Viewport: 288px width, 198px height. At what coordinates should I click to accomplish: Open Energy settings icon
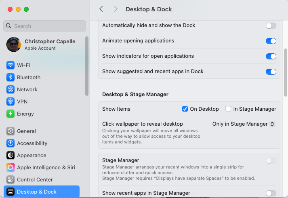(x=11, y=114)
